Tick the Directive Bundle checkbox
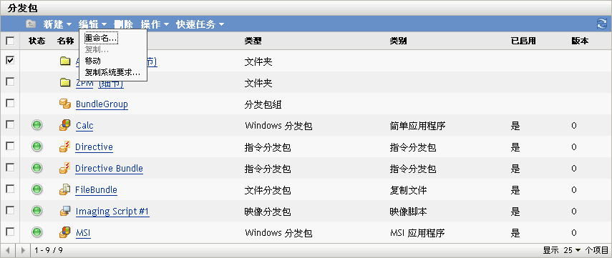Viewport: 612px width, 258px height. point(10,167)
